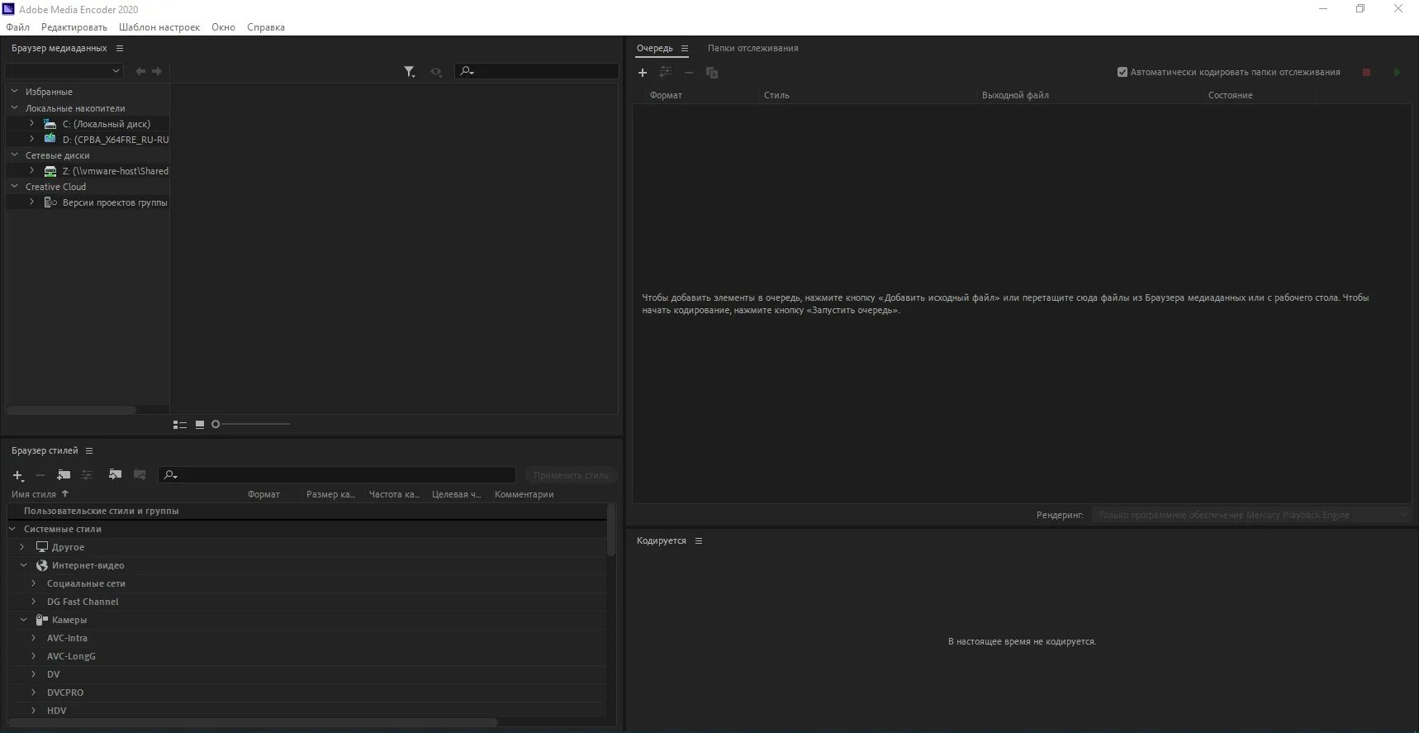Expand the D: drive node
This screenshot has height=733, width=1419.
click(32, 139)
